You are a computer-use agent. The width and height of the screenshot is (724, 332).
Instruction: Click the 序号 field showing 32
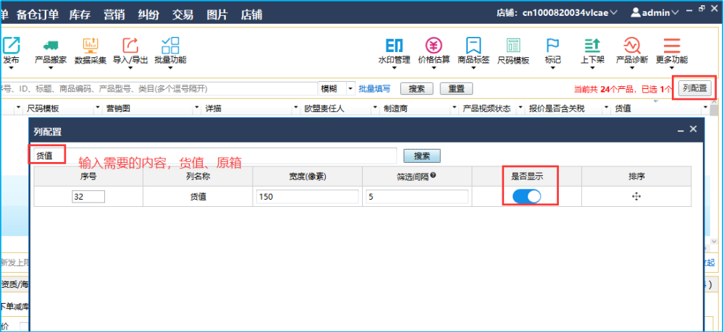point(88,197)
